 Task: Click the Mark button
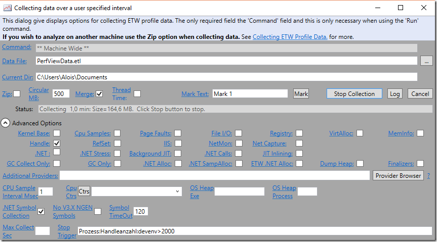click(301, 94)
